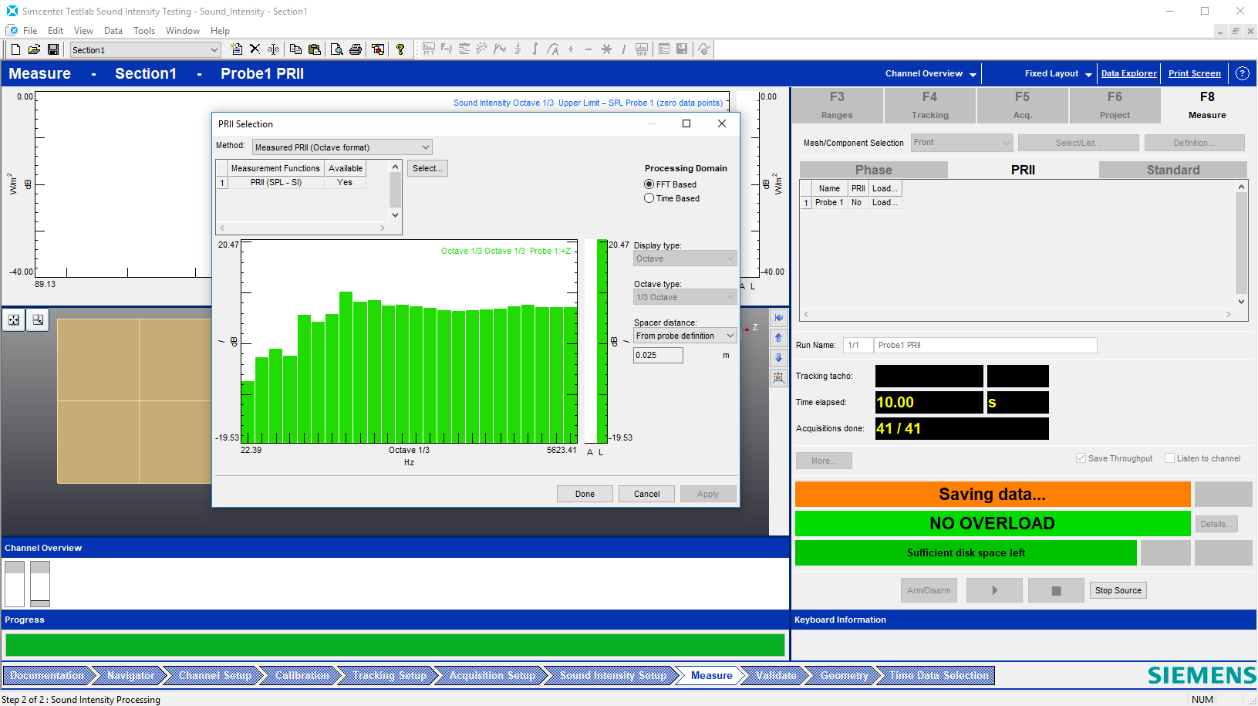Viewport: 1258px width, 706px height.
Task: Open the Tools menu
Action: [x=144, y=31]
